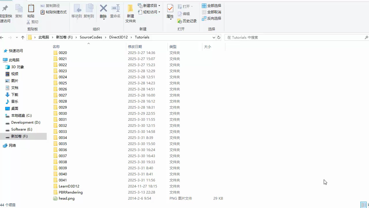Click SourceCodes in the address breadcrumb
The width and height of the screenshot is (369, 208).
pyautogui.click(x=91, y=37)
